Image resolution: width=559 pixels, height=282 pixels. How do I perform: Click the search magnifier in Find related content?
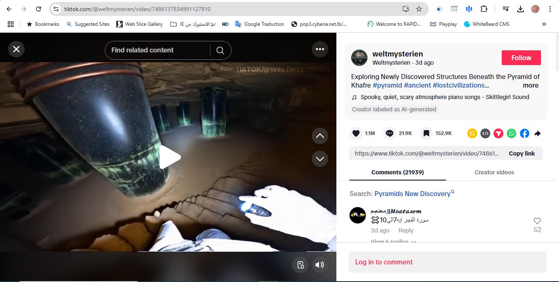click(x=220, y=50)
